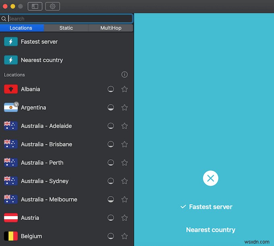Check Australia - Sydney load indicator

click(111, 181)
